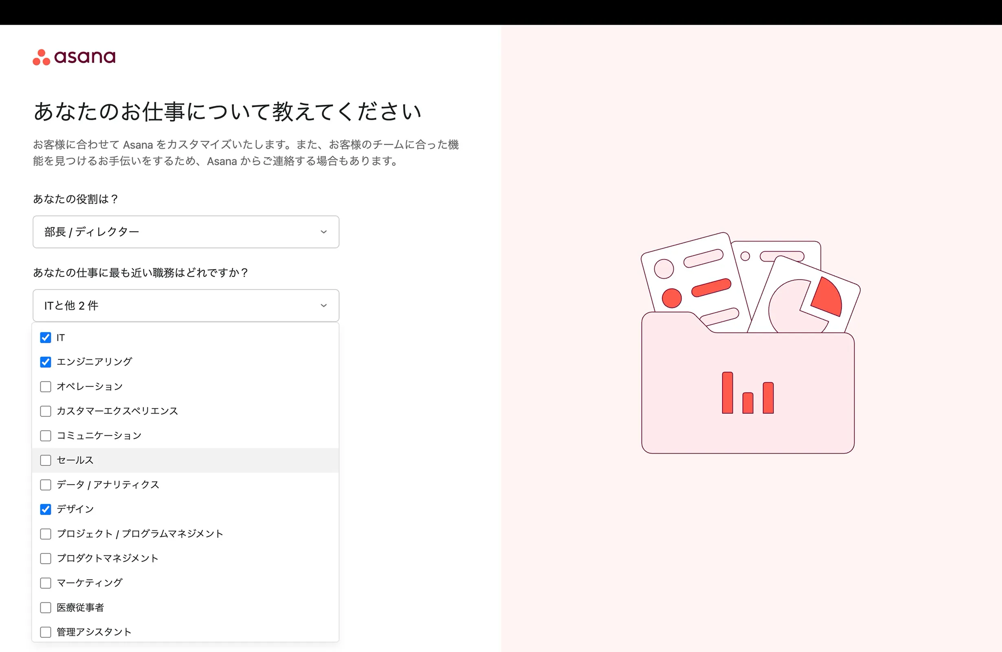Check the セールス checkbox
Screen dimensions: 1002x652
tap(46, 460)
